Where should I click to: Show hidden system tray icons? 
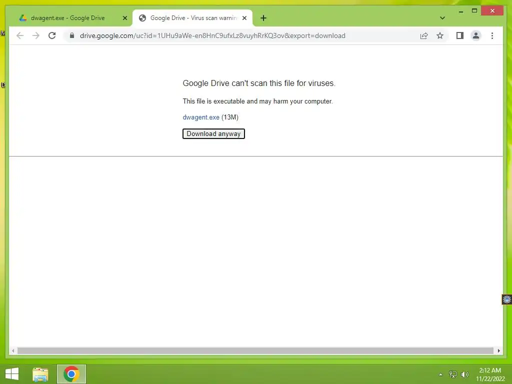pyautogui.click(x=440, y=374)
